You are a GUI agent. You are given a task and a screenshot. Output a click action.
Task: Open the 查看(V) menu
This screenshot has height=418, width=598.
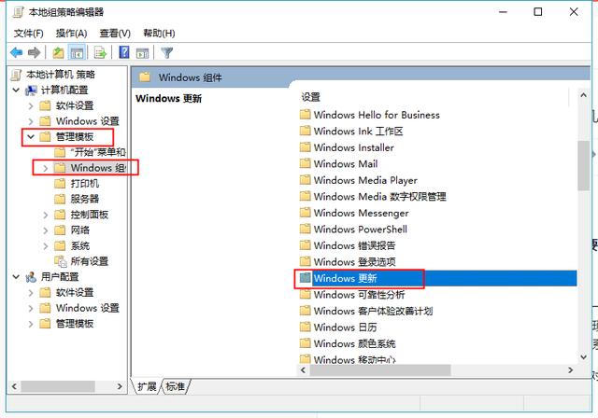click(115, 34)
